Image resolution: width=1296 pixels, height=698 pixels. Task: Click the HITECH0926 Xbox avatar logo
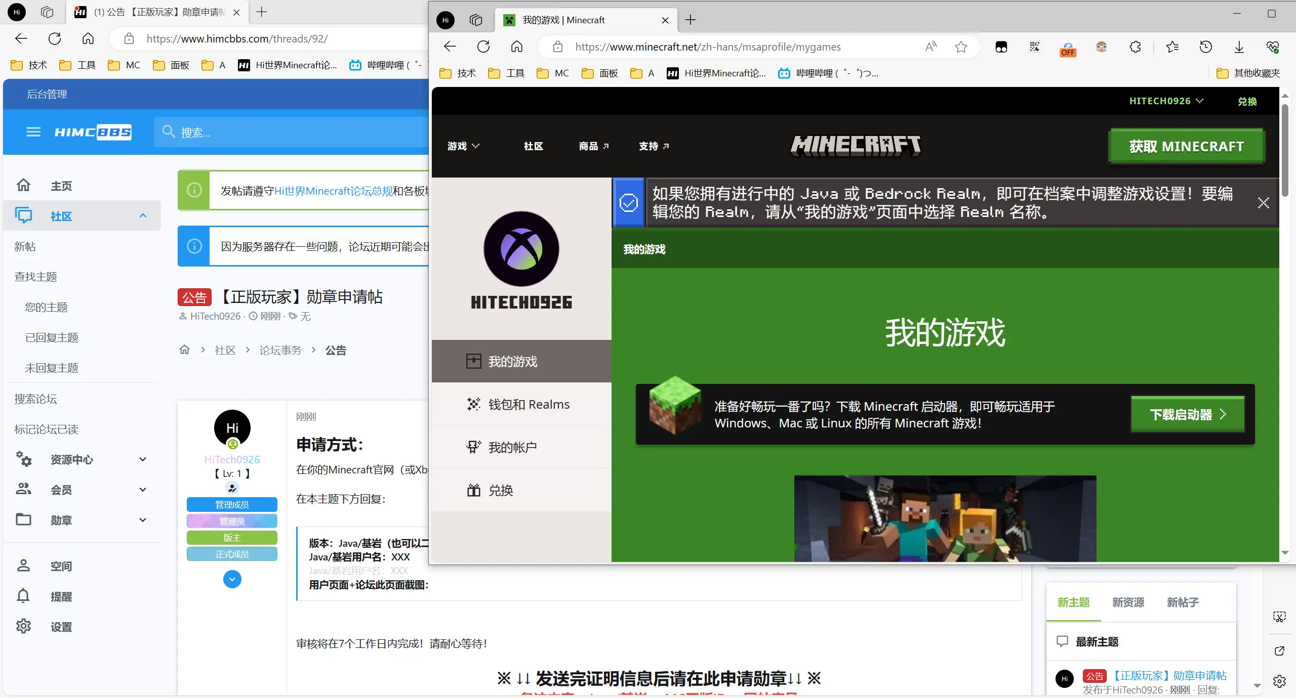coord(521,248)
